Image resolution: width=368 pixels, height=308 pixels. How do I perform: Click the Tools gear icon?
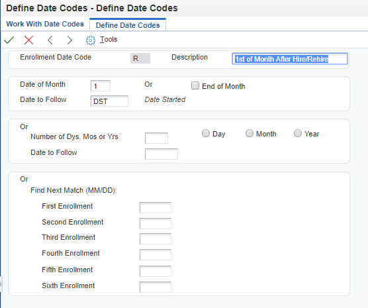[91, 40]
